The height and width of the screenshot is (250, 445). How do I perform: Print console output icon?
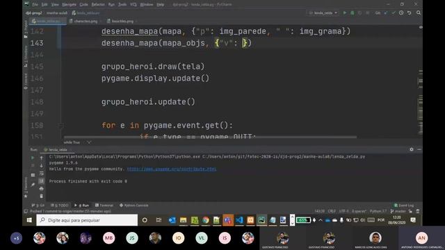coord(42,188)
